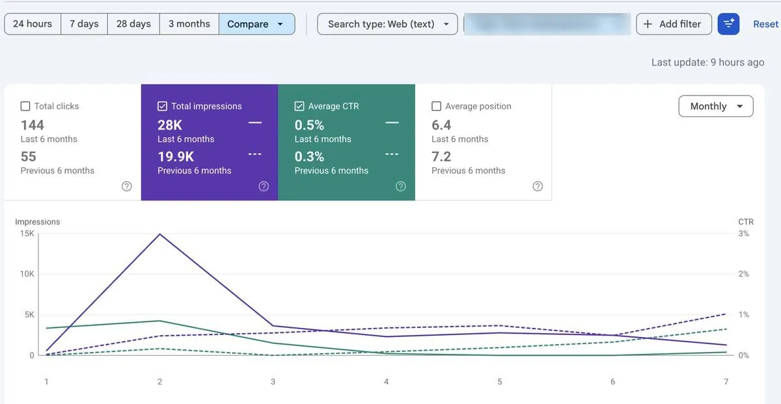Click the 7.2 previous position value
Screen dimensions: 781x404
[x=441, y=156]
